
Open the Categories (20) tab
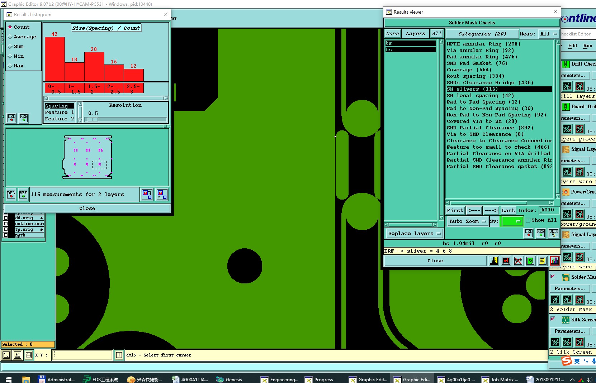482,34
